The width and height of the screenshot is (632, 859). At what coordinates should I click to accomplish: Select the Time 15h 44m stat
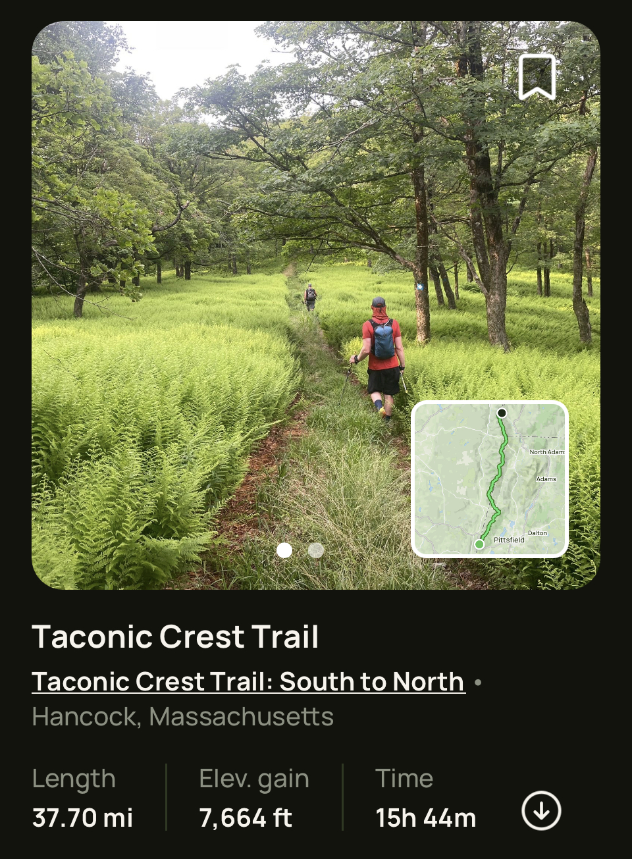(x=425, y=798)
